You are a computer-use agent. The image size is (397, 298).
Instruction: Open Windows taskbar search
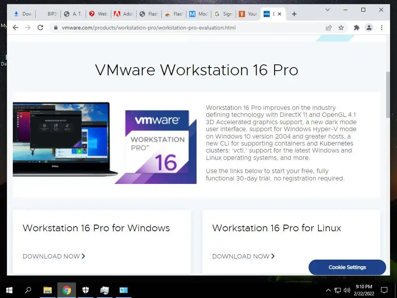[28, 290]
